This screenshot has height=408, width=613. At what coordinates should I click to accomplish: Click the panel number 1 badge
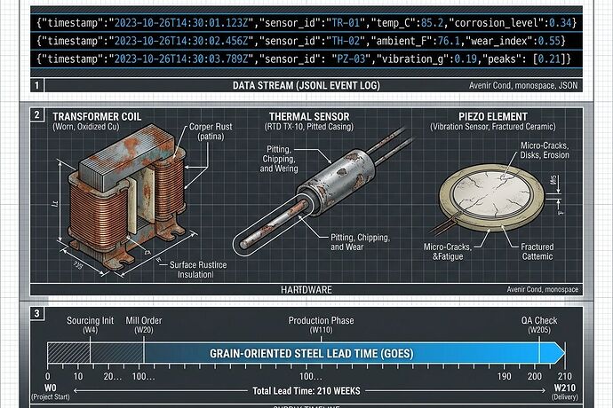pyautogui.click(x=36, y=86)
